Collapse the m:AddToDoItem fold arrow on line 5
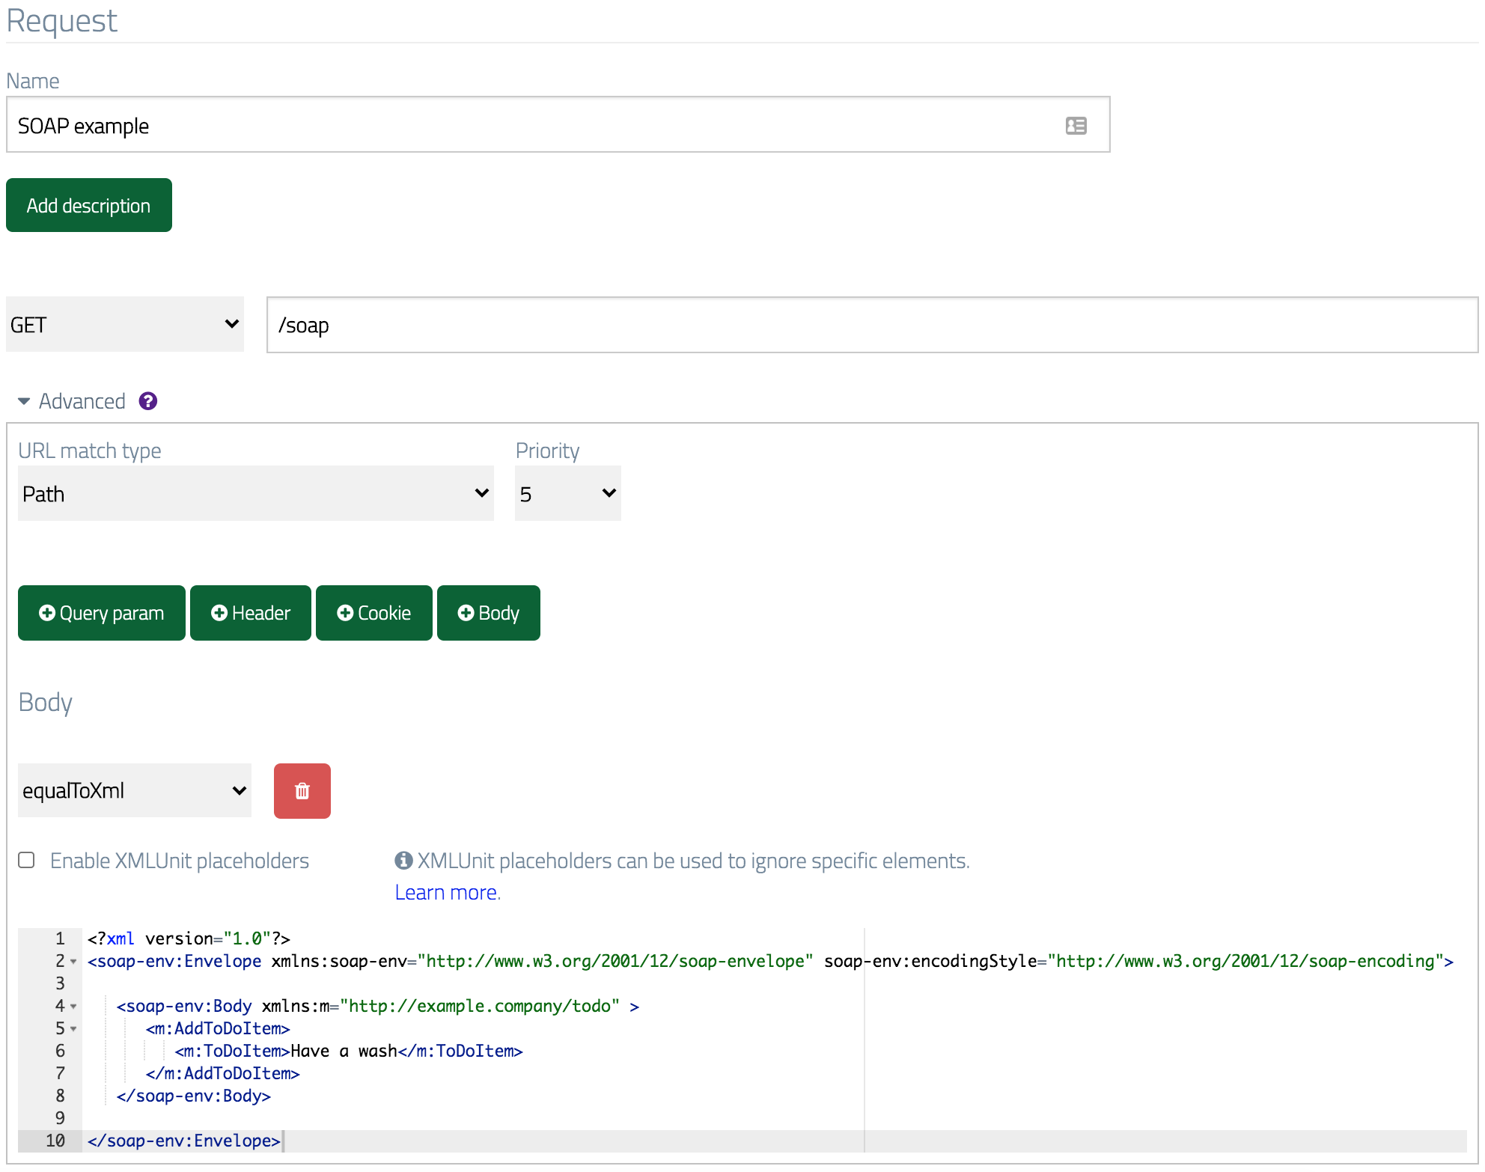The height and width of the screenshot is (1172, 1485). pyautogui.click(x=73, y=1031)
